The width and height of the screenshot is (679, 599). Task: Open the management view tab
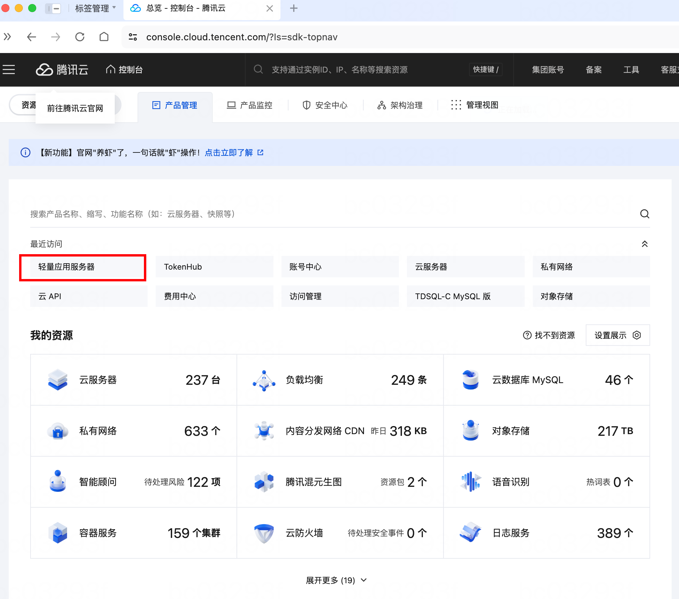pos(475,105)
